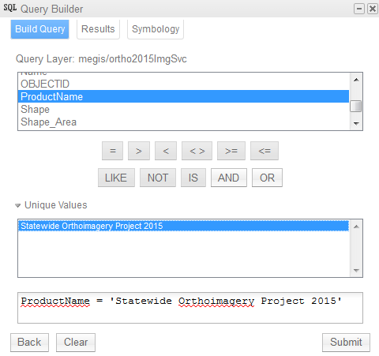Viewport: 379px width, 356px height.
Task: Insert the OR keyword
Action: click(267, 178)
